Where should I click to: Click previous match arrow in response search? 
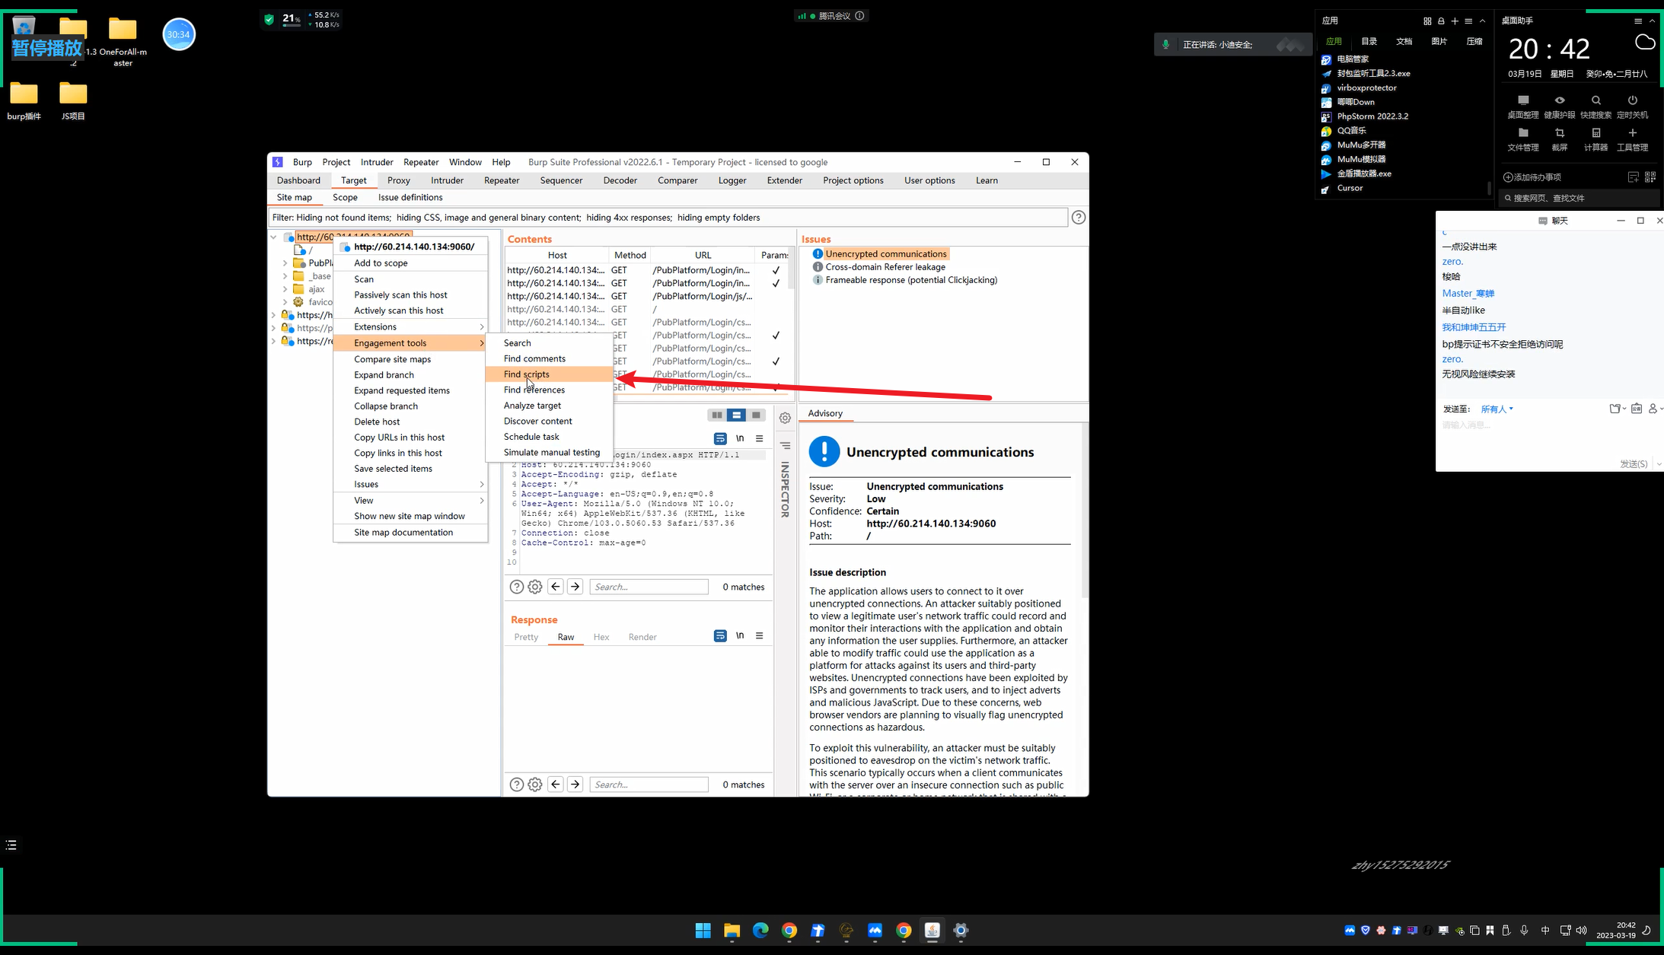(556, 785)
